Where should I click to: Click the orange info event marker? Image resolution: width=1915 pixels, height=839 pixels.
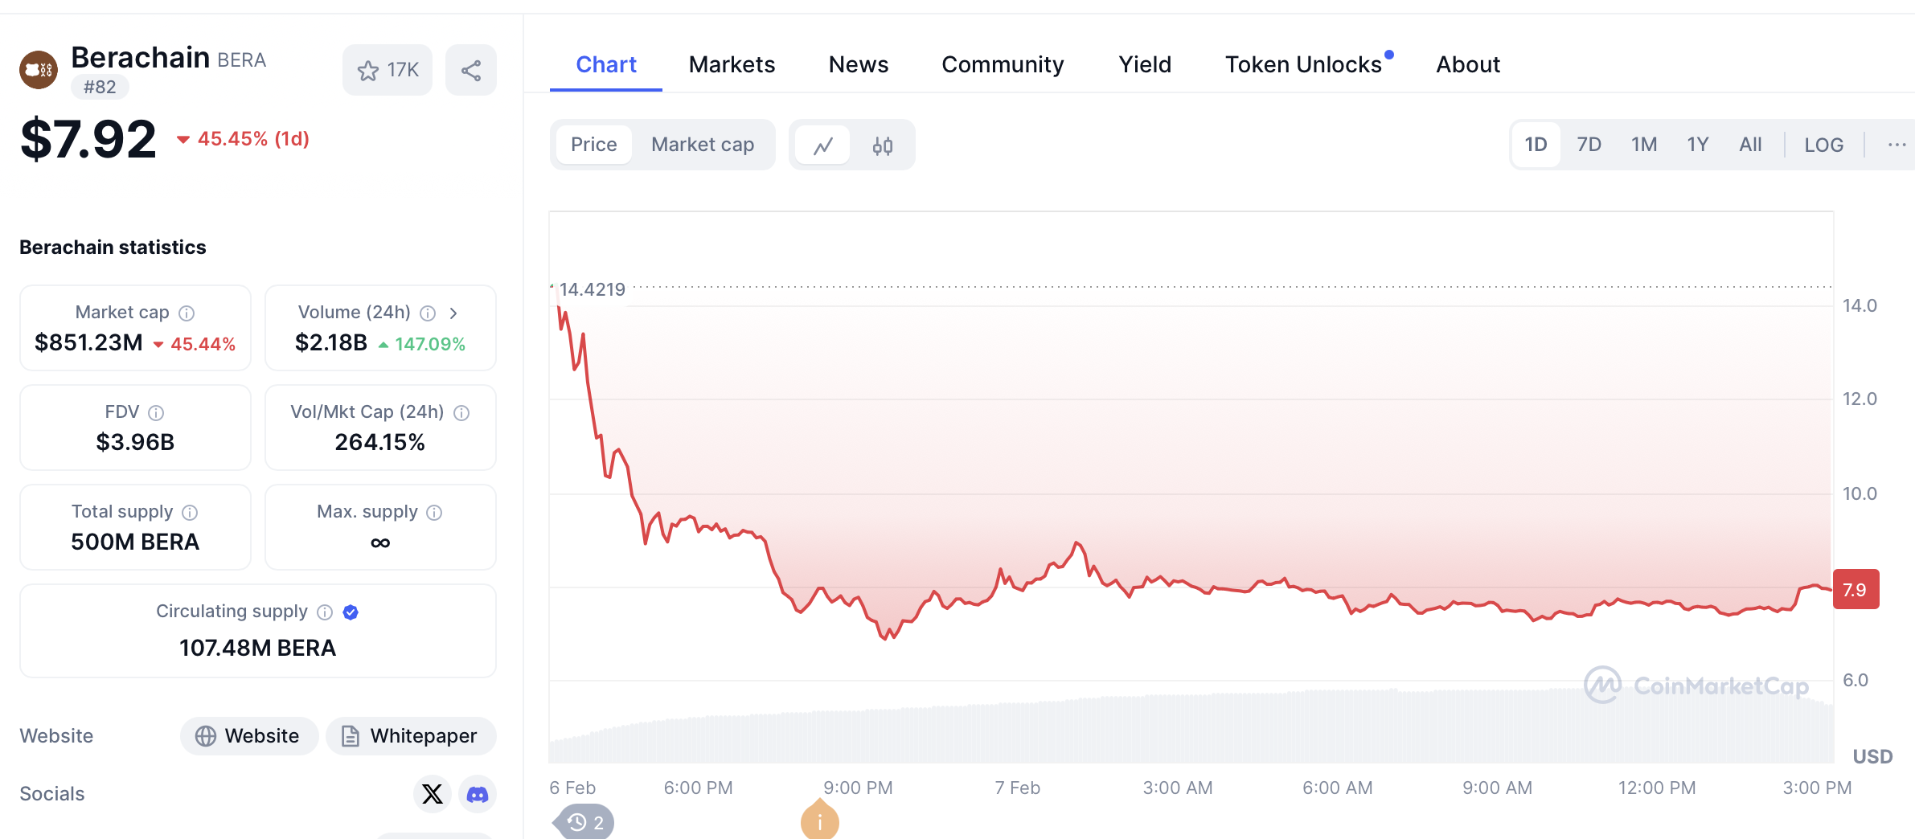[x=819, y=821]
